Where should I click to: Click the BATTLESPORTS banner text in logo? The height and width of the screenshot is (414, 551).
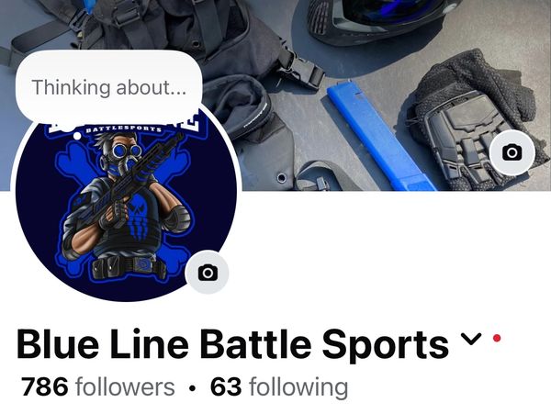[124, 129]
